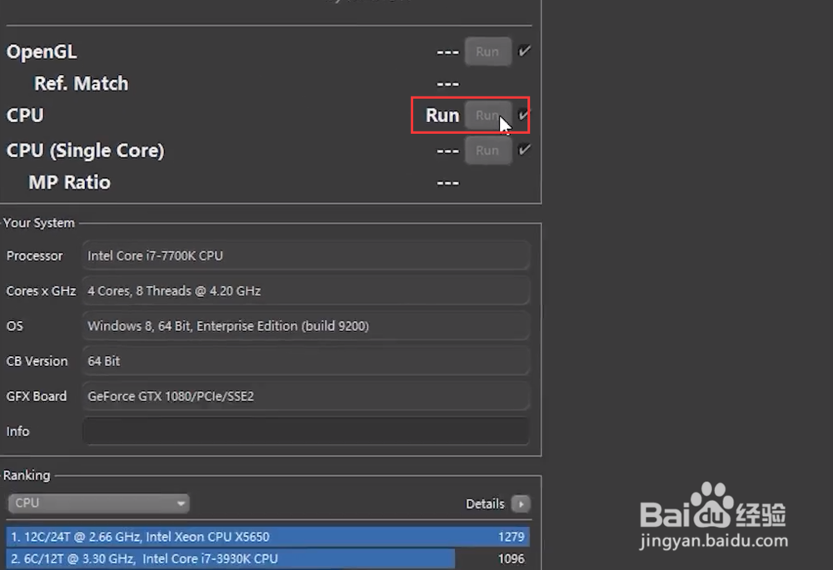
Task: Run the OpenGL benchmark test
Action: (x=487, y=52)
